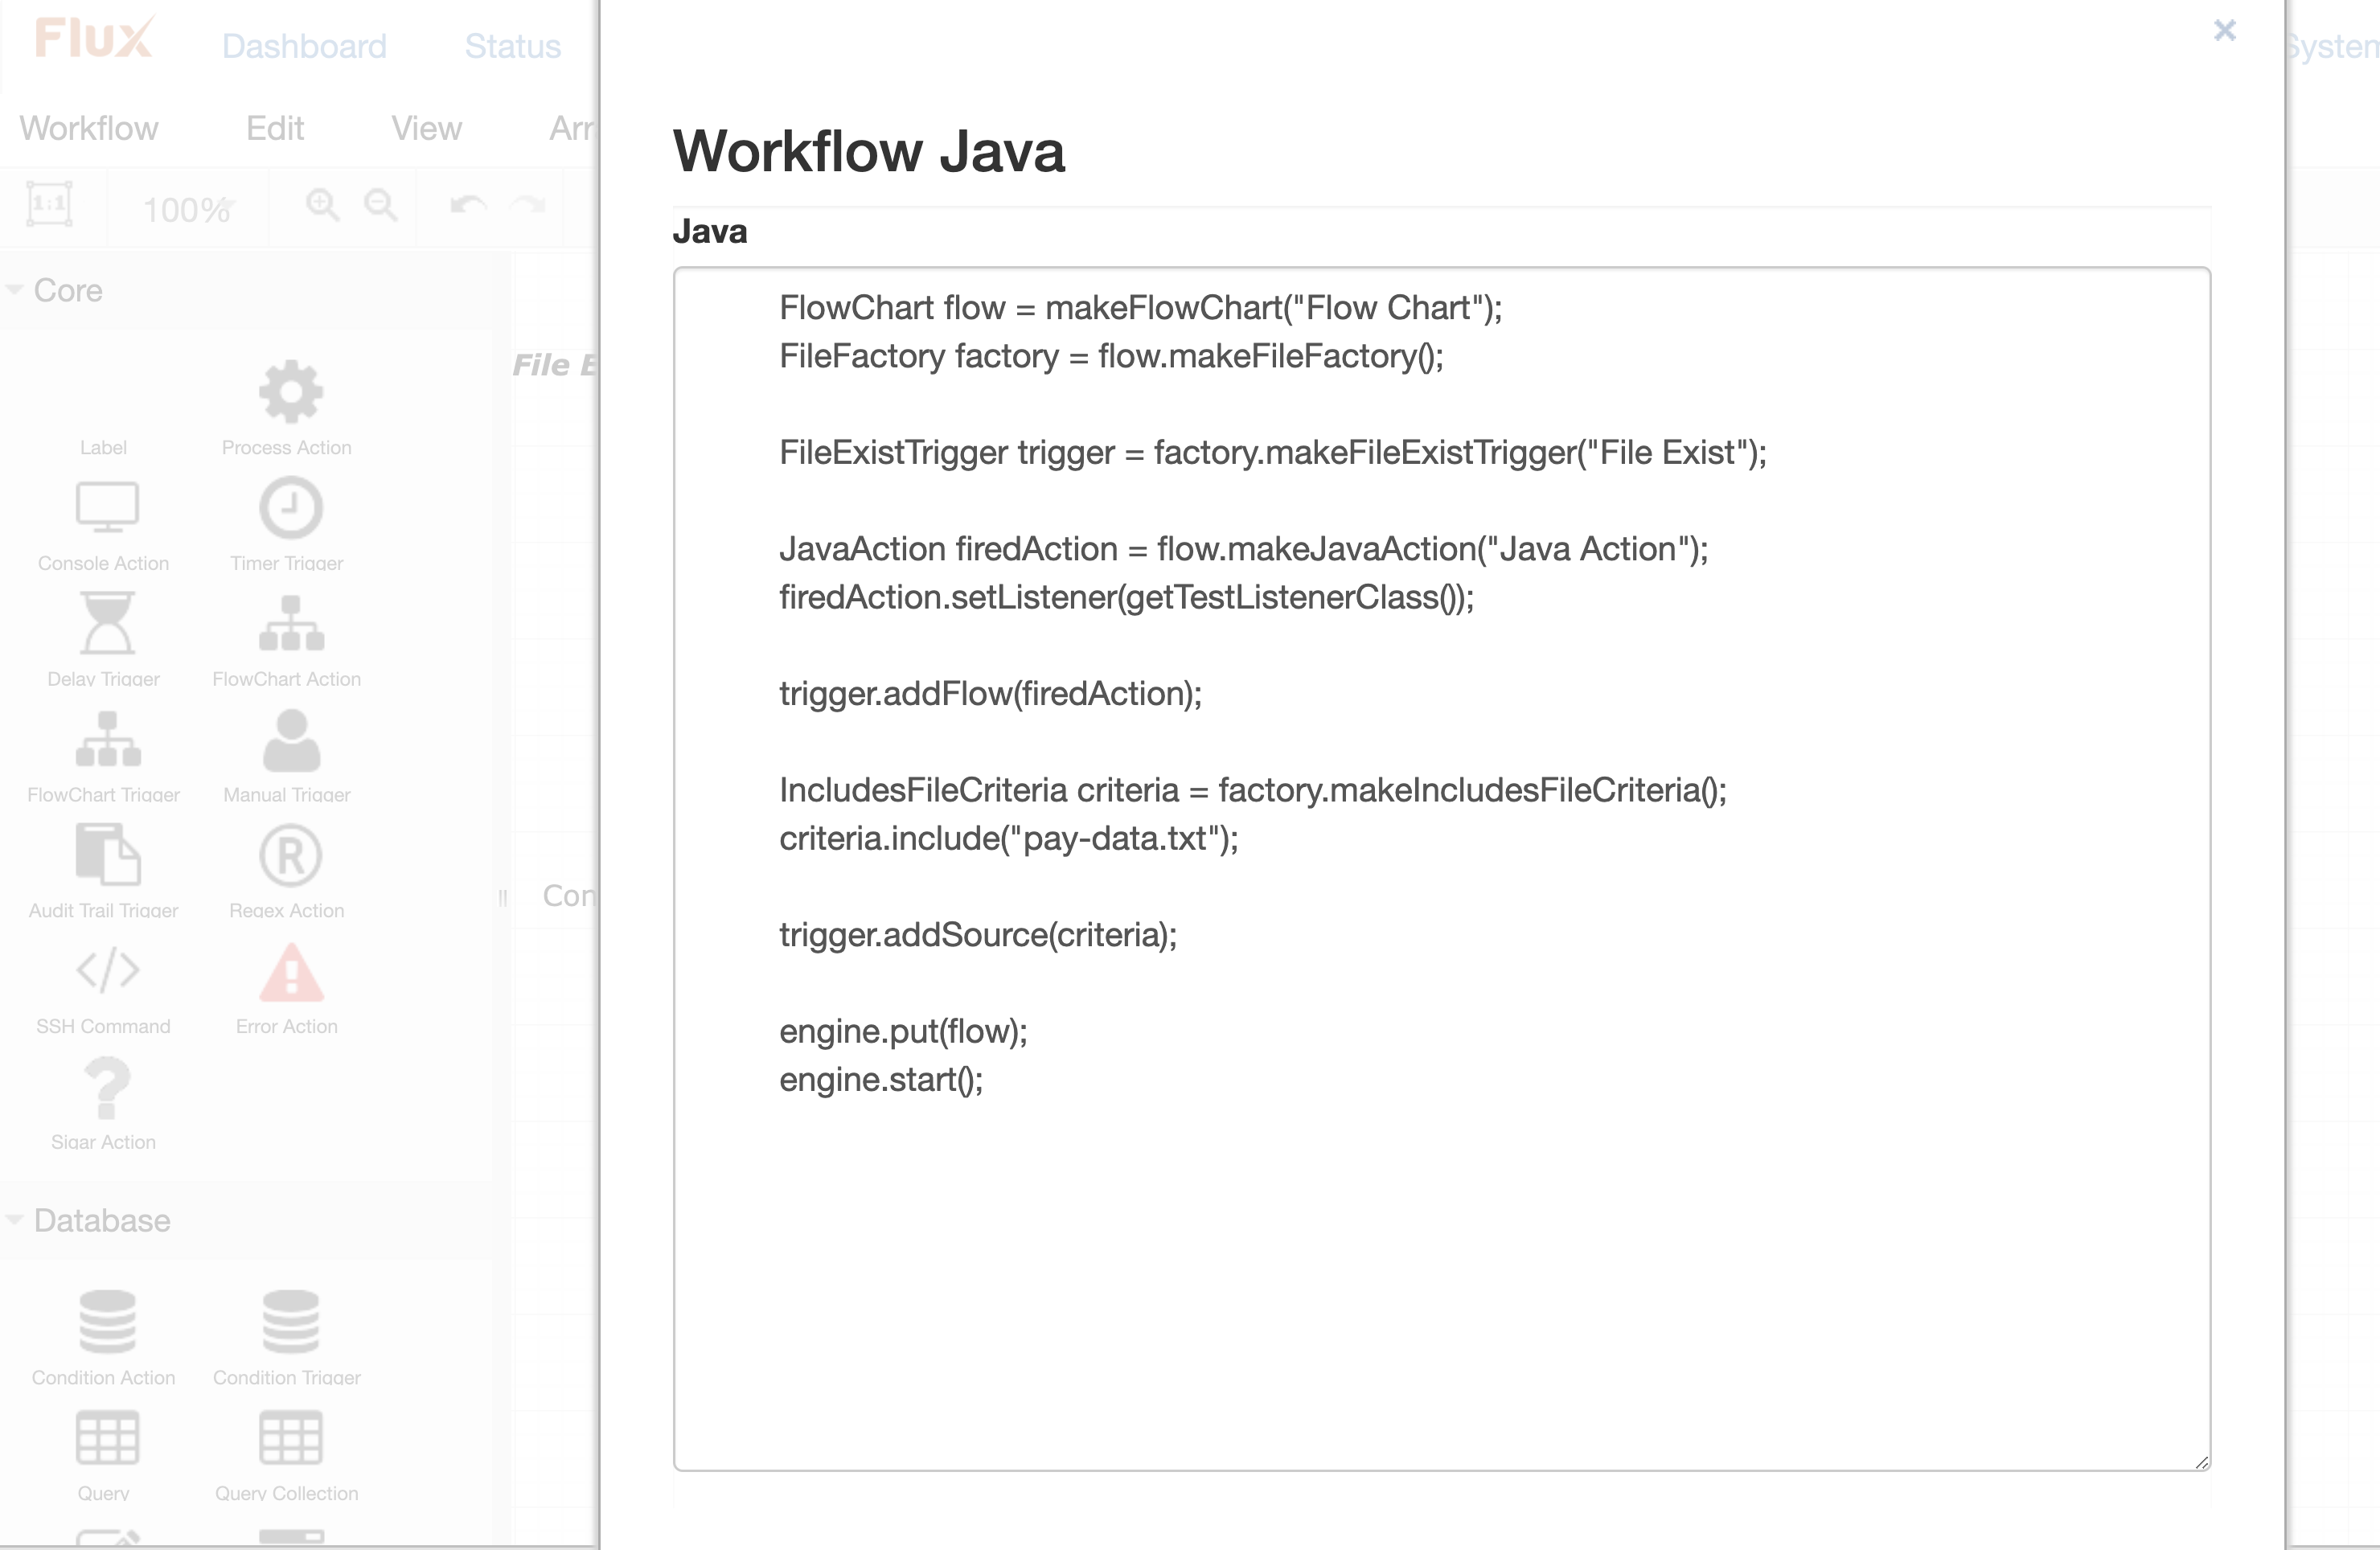
Task: Select the Error Action warning icon
Action: click(290, 972)
